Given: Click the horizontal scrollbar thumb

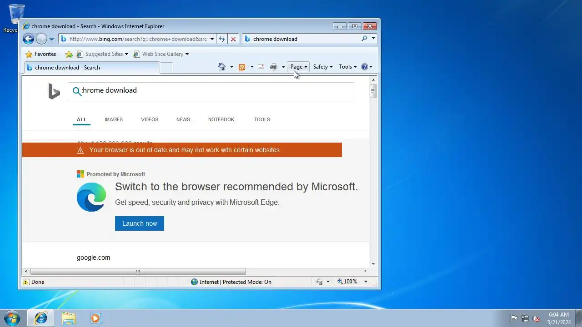Looking at the screenshot, I should (x=138, y=272).
